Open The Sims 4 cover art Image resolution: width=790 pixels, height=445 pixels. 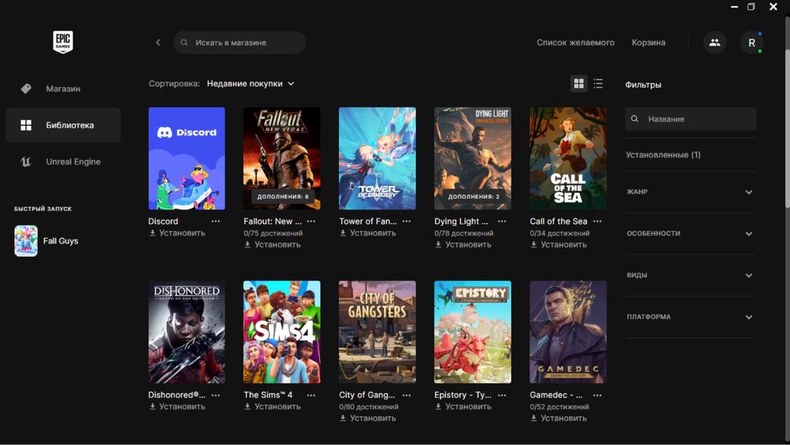(x=282, y=332)
